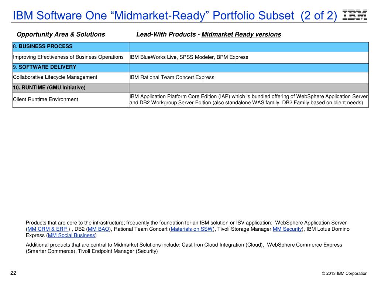The width and height of the screenshot is (378, 284).
Task: Click the IBM Application Platform Core Edition cell
Action: pos(249,100)
